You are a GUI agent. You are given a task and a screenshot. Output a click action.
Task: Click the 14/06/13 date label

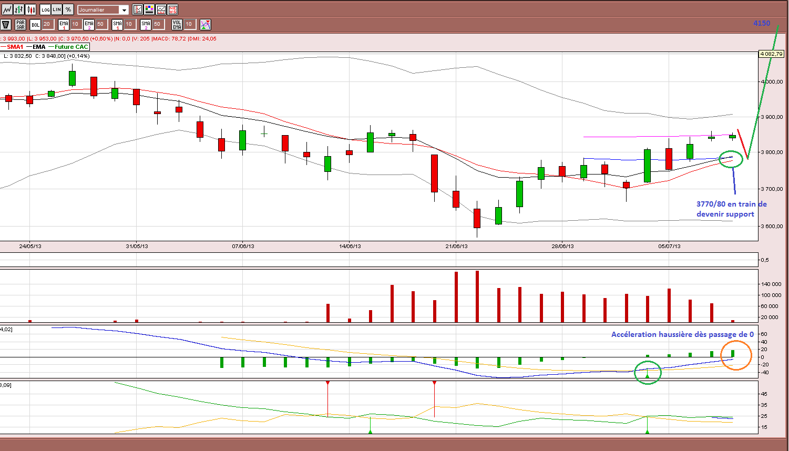(350, 245)
